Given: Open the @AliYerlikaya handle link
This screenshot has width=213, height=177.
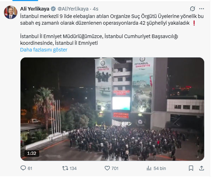Looking at the screenshot, I should [x=73, y=9].
